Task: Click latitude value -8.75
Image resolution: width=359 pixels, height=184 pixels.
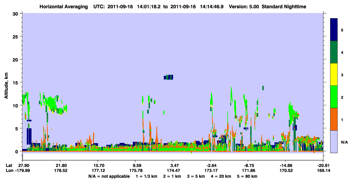Action: click(248, 165)
